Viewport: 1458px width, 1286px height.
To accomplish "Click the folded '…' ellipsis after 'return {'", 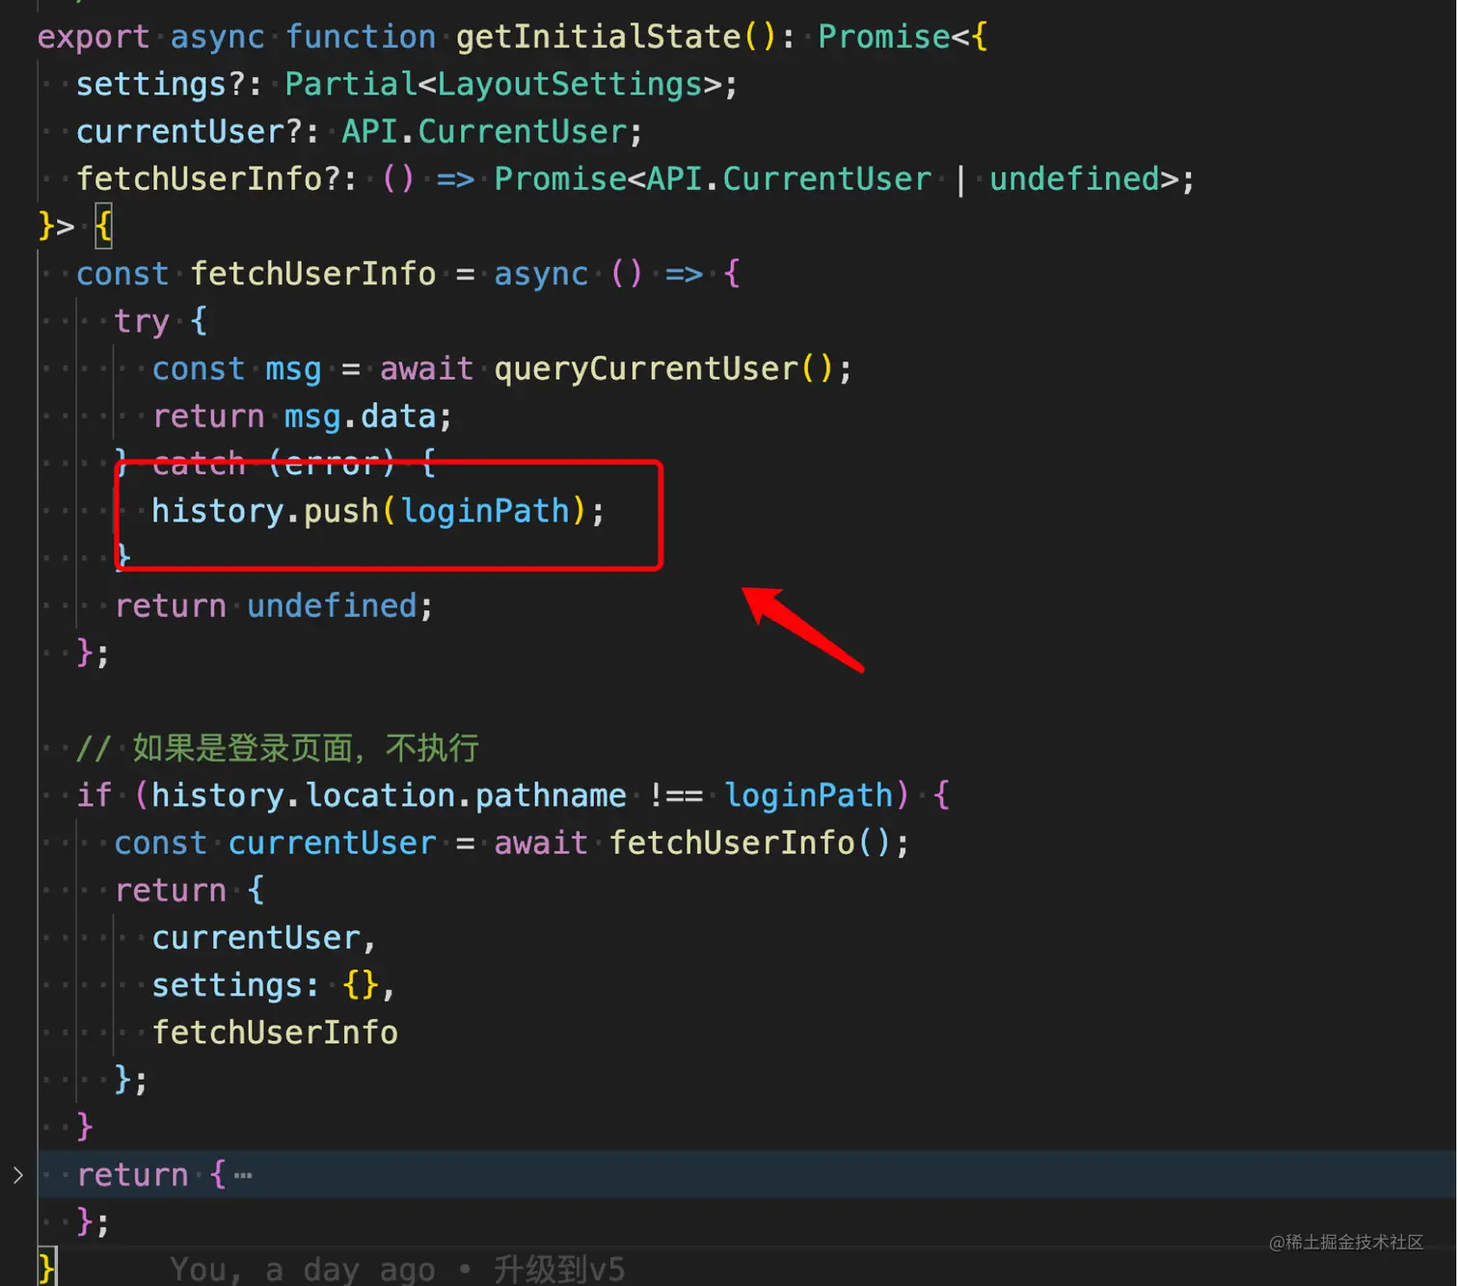I will pyautogui.click(x=242, y=1175).
